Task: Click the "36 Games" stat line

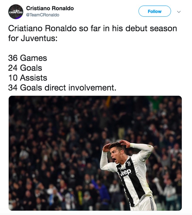Action: pos(27,58)
